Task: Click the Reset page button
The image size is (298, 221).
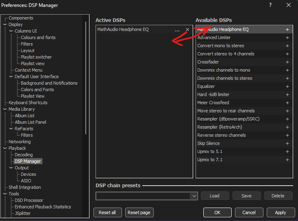Action: (x=139, y=212)
